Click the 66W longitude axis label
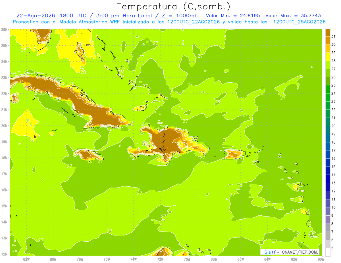 241,259
